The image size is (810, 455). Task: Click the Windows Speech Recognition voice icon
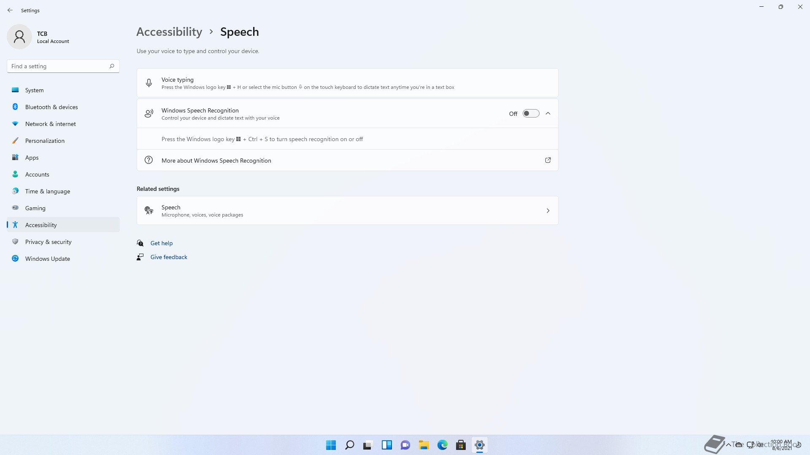149,113
